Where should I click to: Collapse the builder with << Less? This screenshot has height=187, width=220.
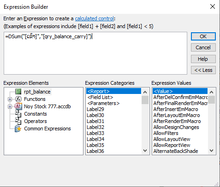203,70
